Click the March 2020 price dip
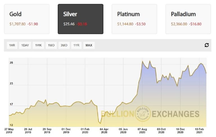216x137 pixels. (x=100, y=123)
